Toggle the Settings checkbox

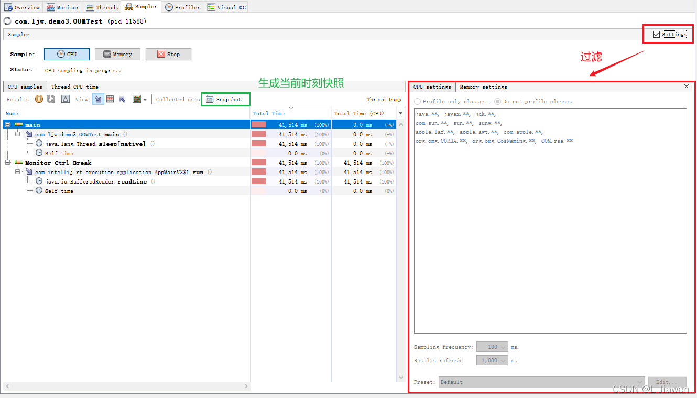[657, 34]
